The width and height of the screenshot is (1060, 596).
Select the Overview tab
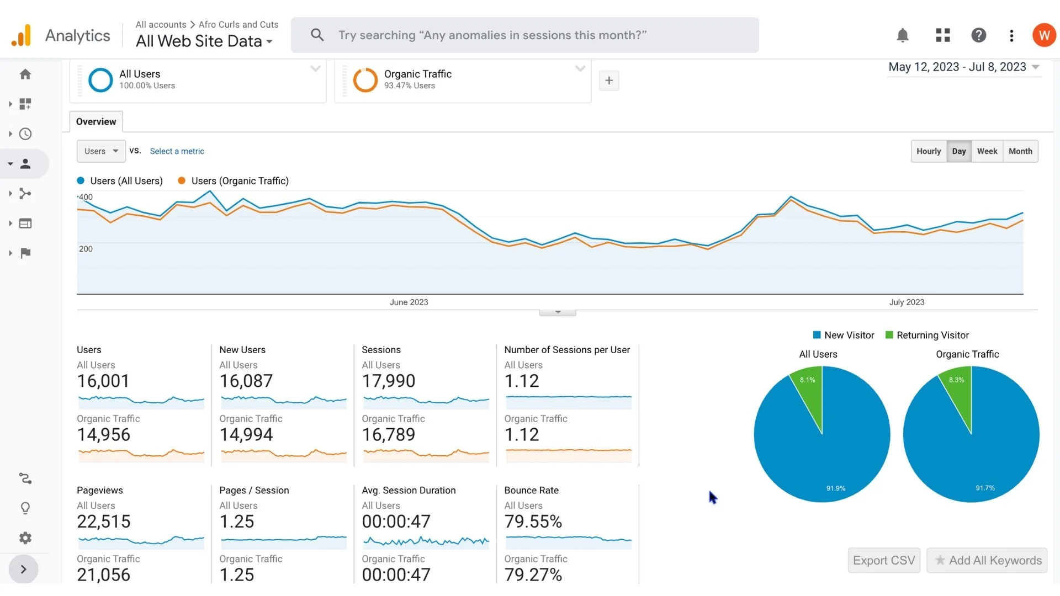(96, 122)
